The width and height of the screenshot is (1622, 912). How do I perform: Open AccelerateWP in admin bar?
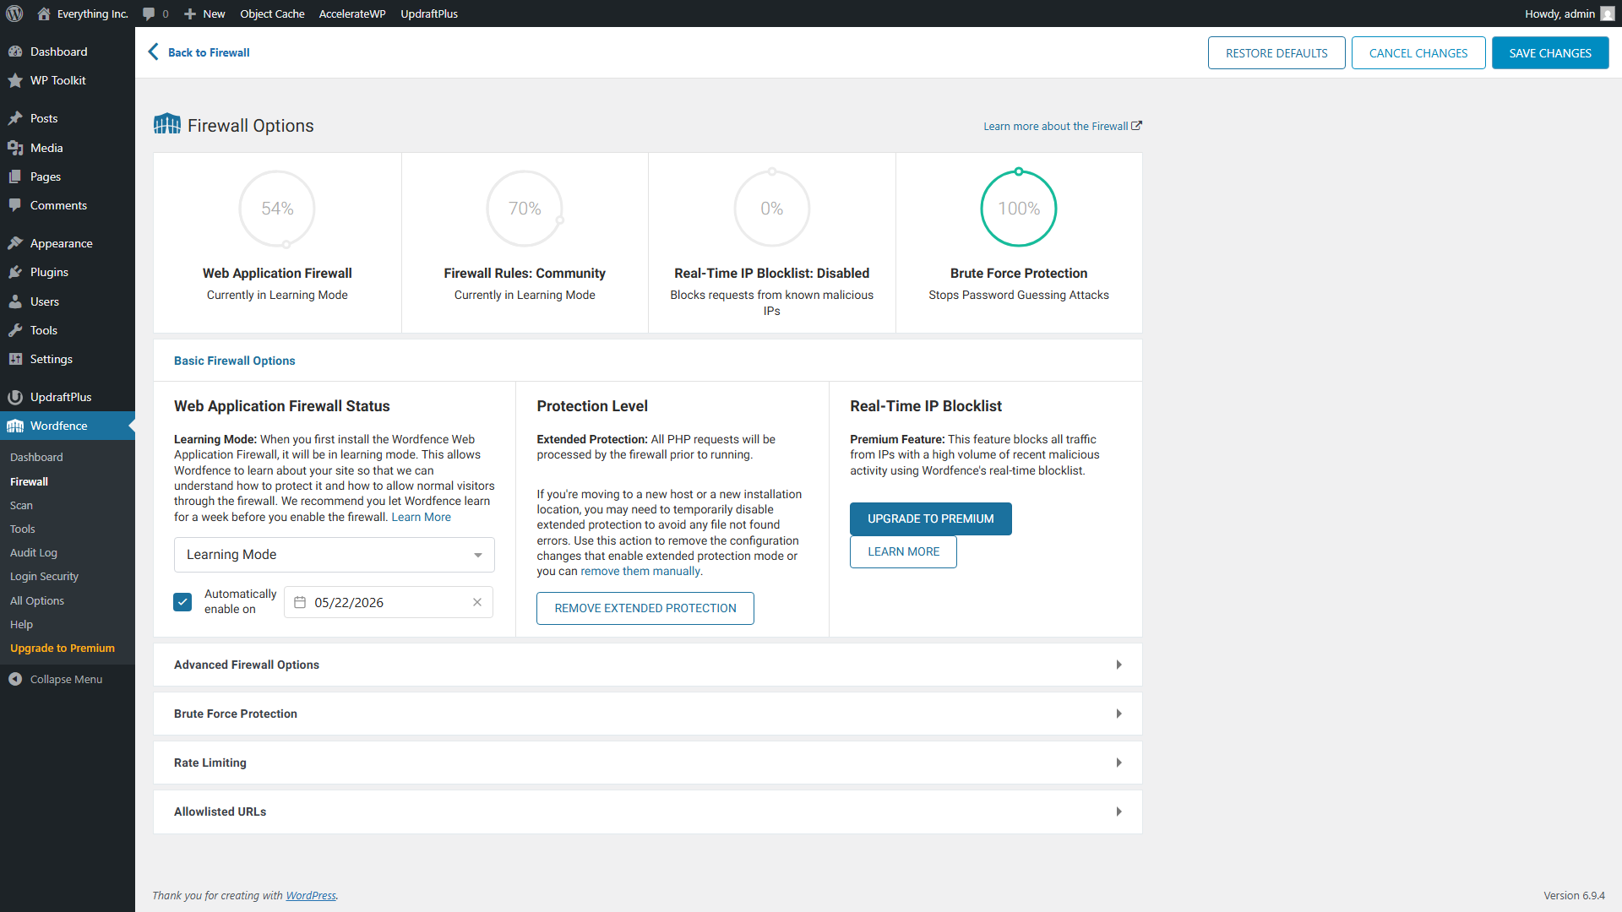coord(352,14)
